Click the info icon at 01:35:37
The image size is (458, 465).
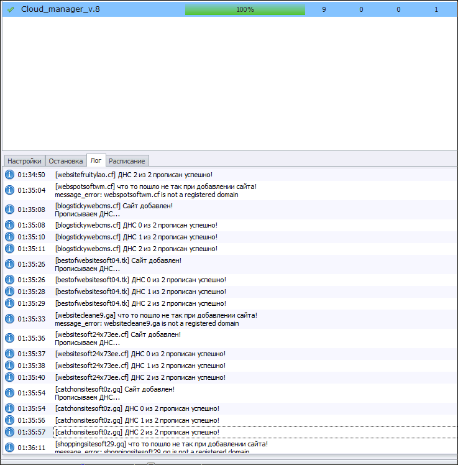[x=9, y=354]
